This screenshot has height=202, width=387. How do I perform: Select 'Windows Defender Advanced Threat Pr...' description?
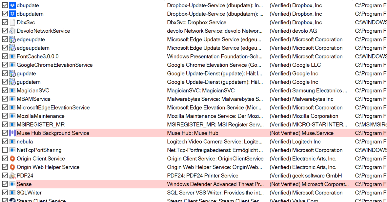point(215,184)
